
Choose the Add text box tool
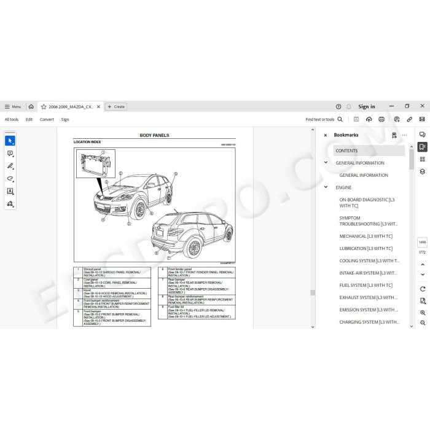click(10, 192)
